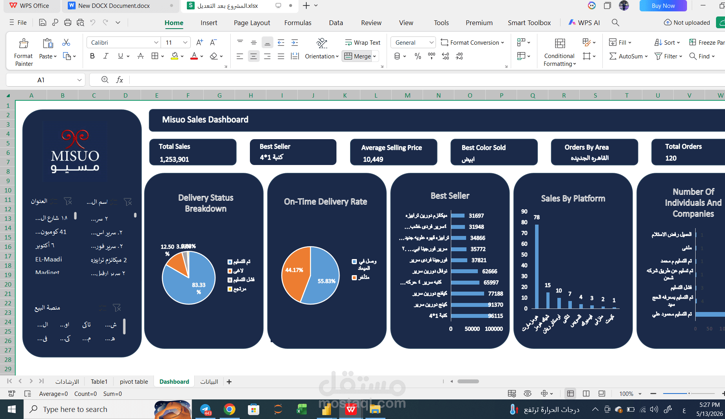Click the Bold formatting icon
The height and width of the screenshot is (419, 725).
[92, 56]
